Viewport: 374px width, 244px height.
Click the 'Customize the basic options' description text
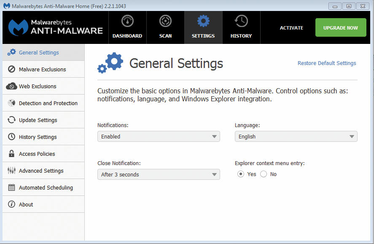tap(223, 95)
